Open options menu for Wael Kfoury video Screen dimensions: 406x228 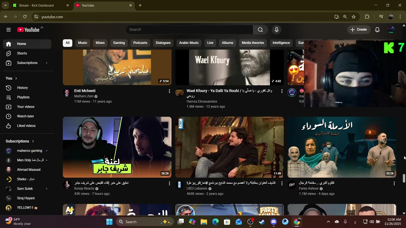coord(282,91)
